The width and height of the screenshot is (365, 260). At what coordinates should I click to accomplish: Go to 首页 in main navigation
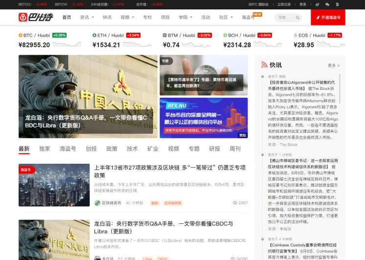67,17
